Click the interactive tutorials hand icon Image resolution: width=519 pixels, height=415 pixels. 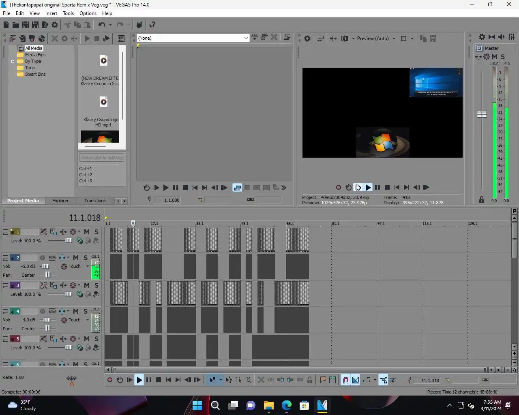(139, 25)
